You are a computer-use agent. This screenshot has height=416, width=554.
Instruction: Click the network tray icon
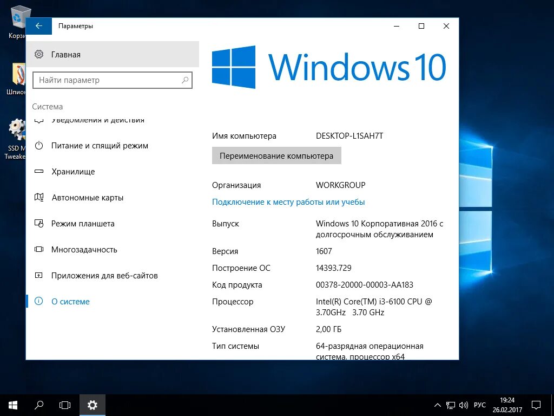[x=451, y=405]
